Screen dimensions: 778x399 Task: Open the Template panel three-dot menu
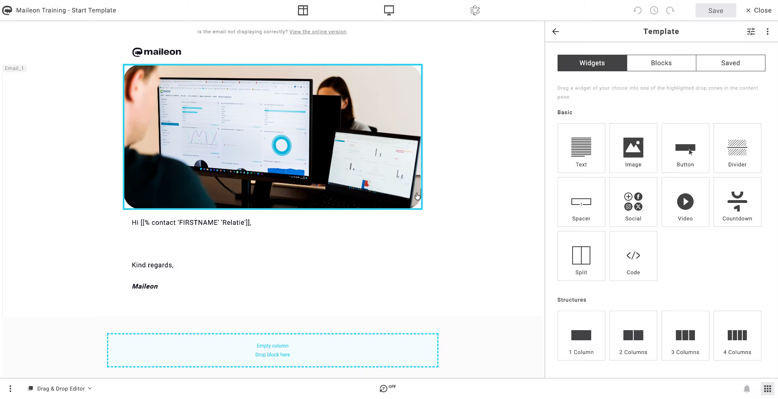tap(767, 32)
